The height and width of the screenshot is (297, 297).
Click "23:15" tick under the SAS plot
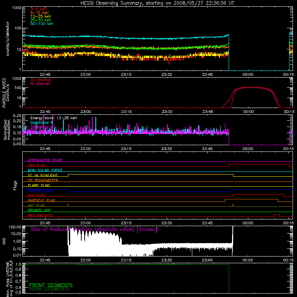pyautogui.click(x=126, y=260)
